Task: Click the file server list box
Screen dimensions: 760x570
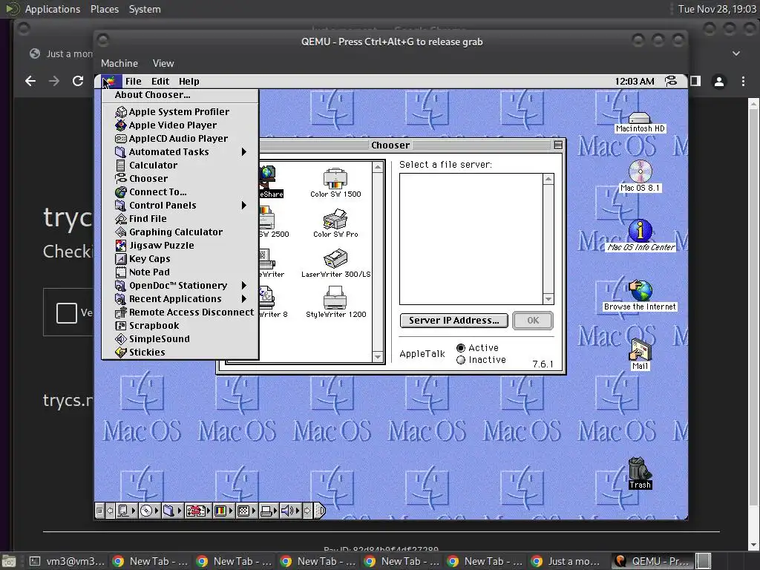Action: 471,239
